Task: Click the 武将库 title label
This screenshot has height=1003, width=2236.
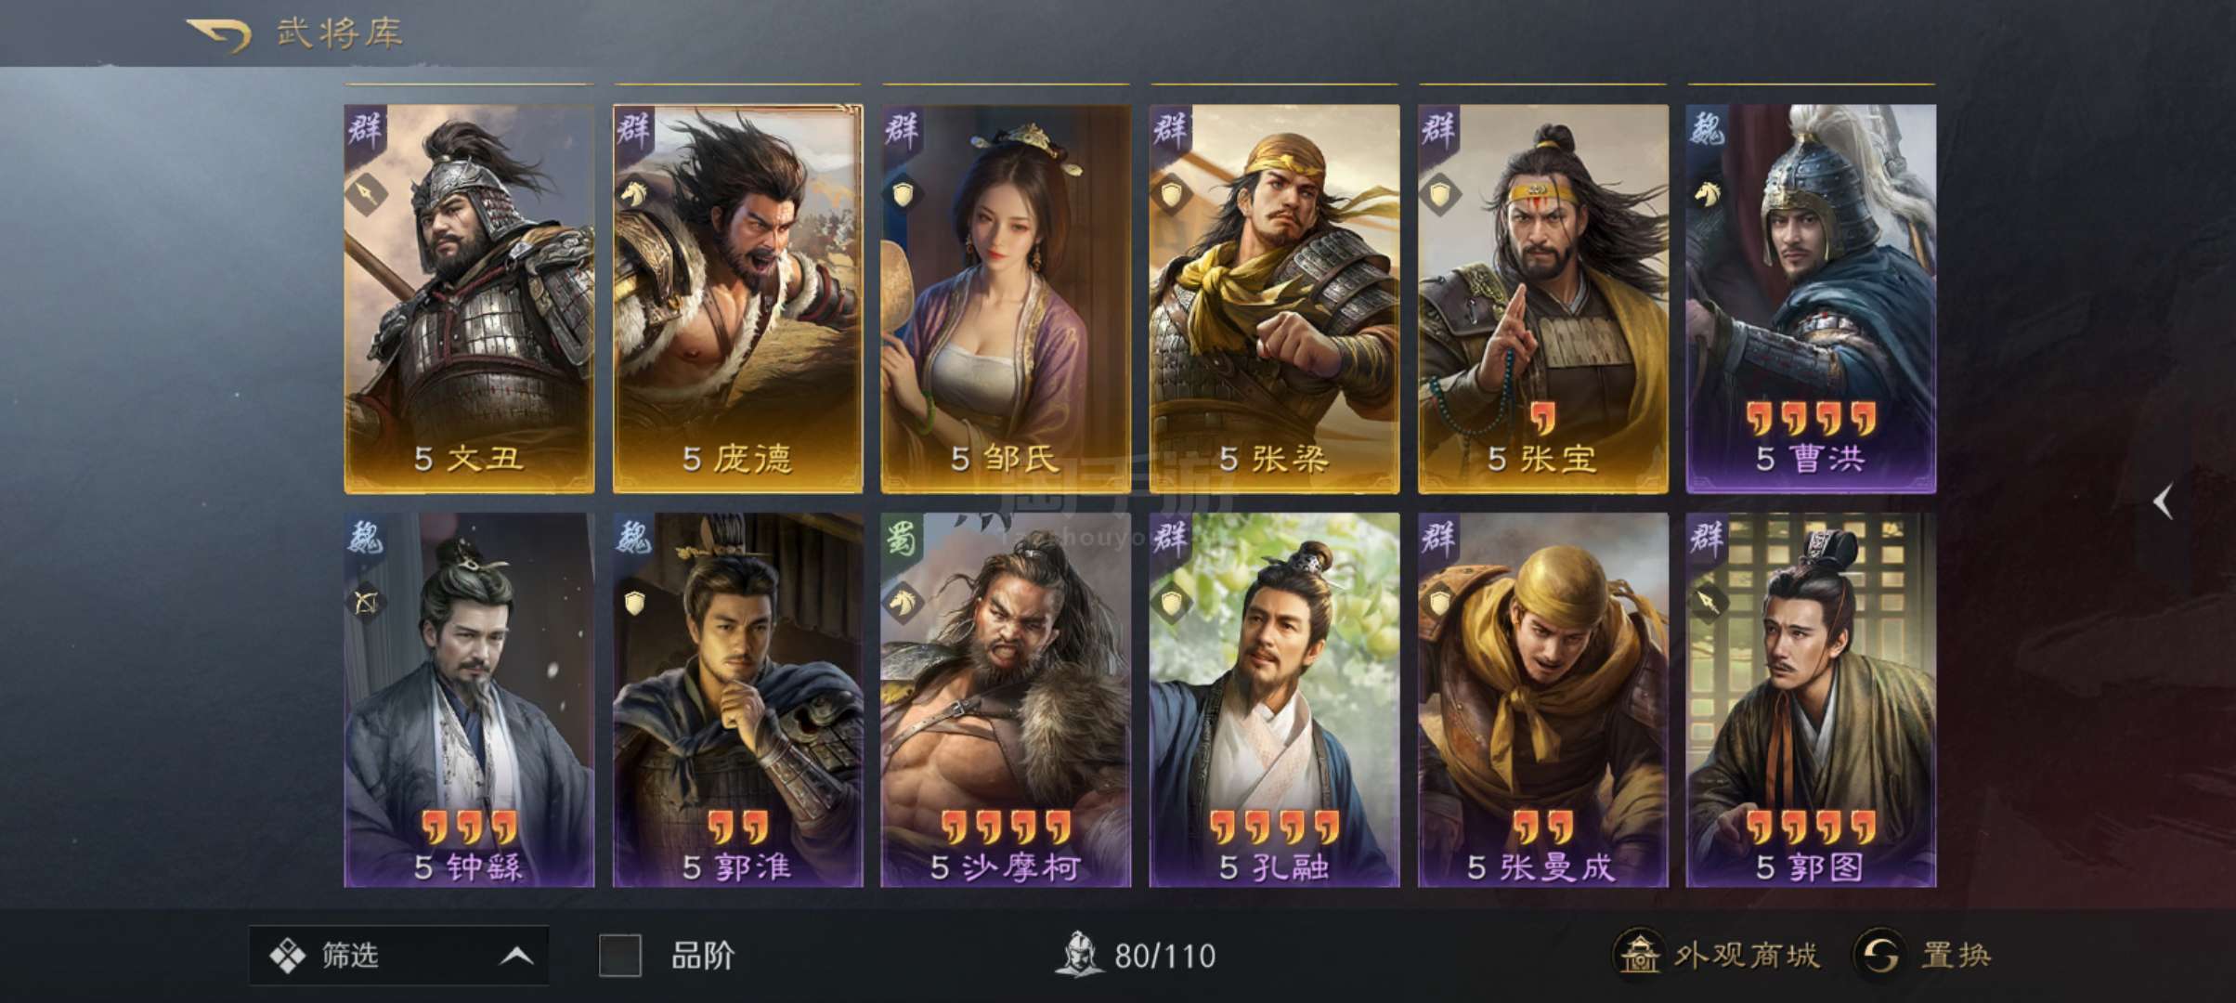Action: point(339,33)
